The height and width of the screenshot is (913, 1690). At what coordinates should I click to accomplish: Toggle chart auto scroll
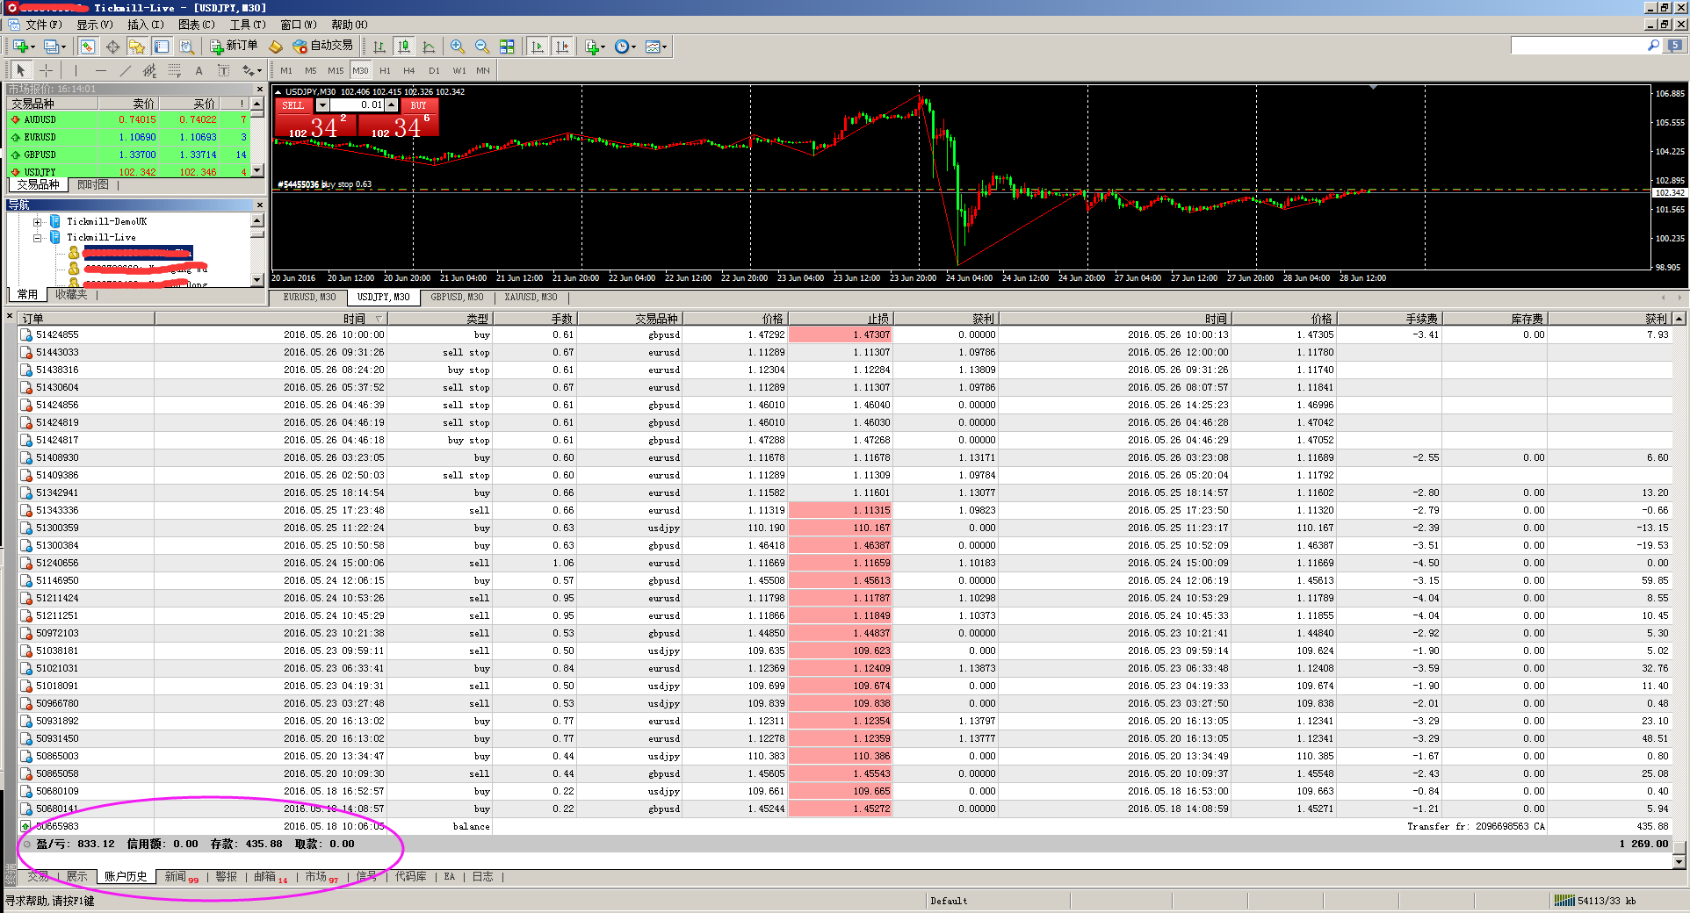coord(538,47)
